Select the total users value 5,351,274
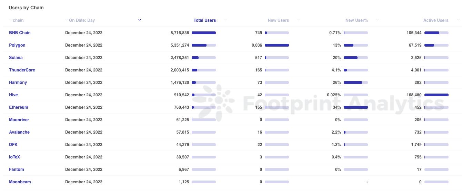This screenshot has height=194, width=462. pyautogui.click(x=180, y=45)
